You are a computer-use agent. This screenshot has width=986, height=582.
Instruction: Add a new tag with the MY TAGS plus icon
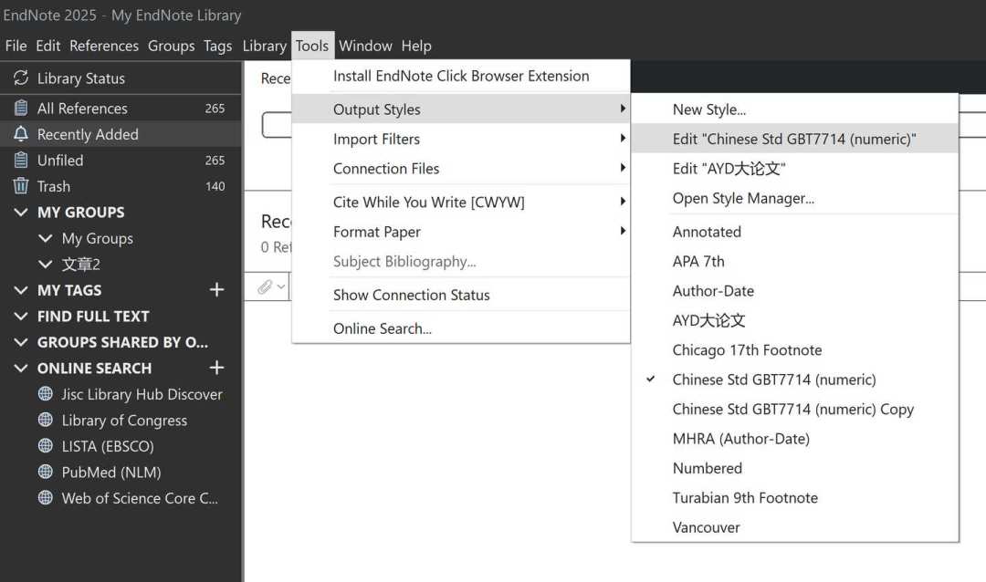pos(216,290)
